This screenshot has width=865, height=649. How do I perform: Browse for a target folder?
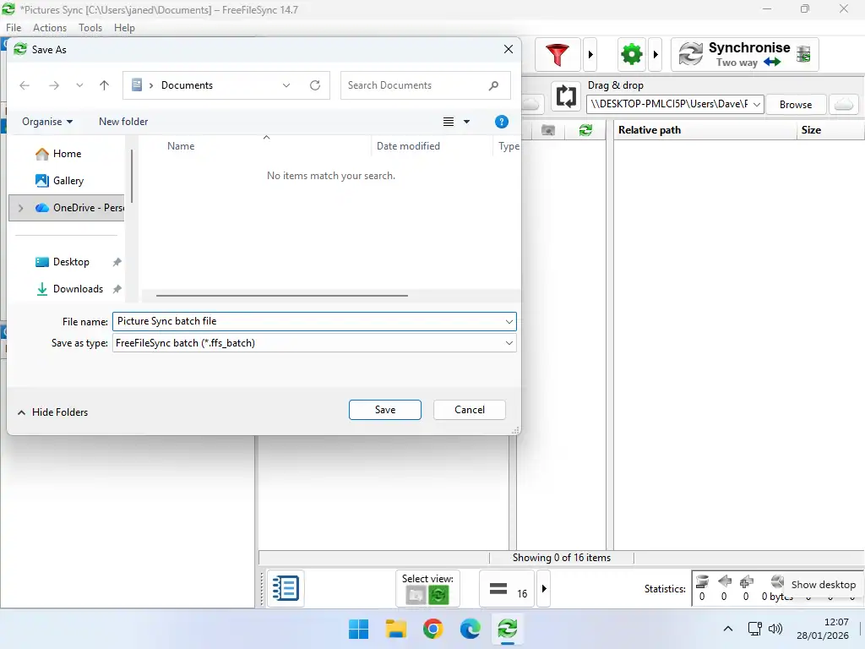pos(795,104)
